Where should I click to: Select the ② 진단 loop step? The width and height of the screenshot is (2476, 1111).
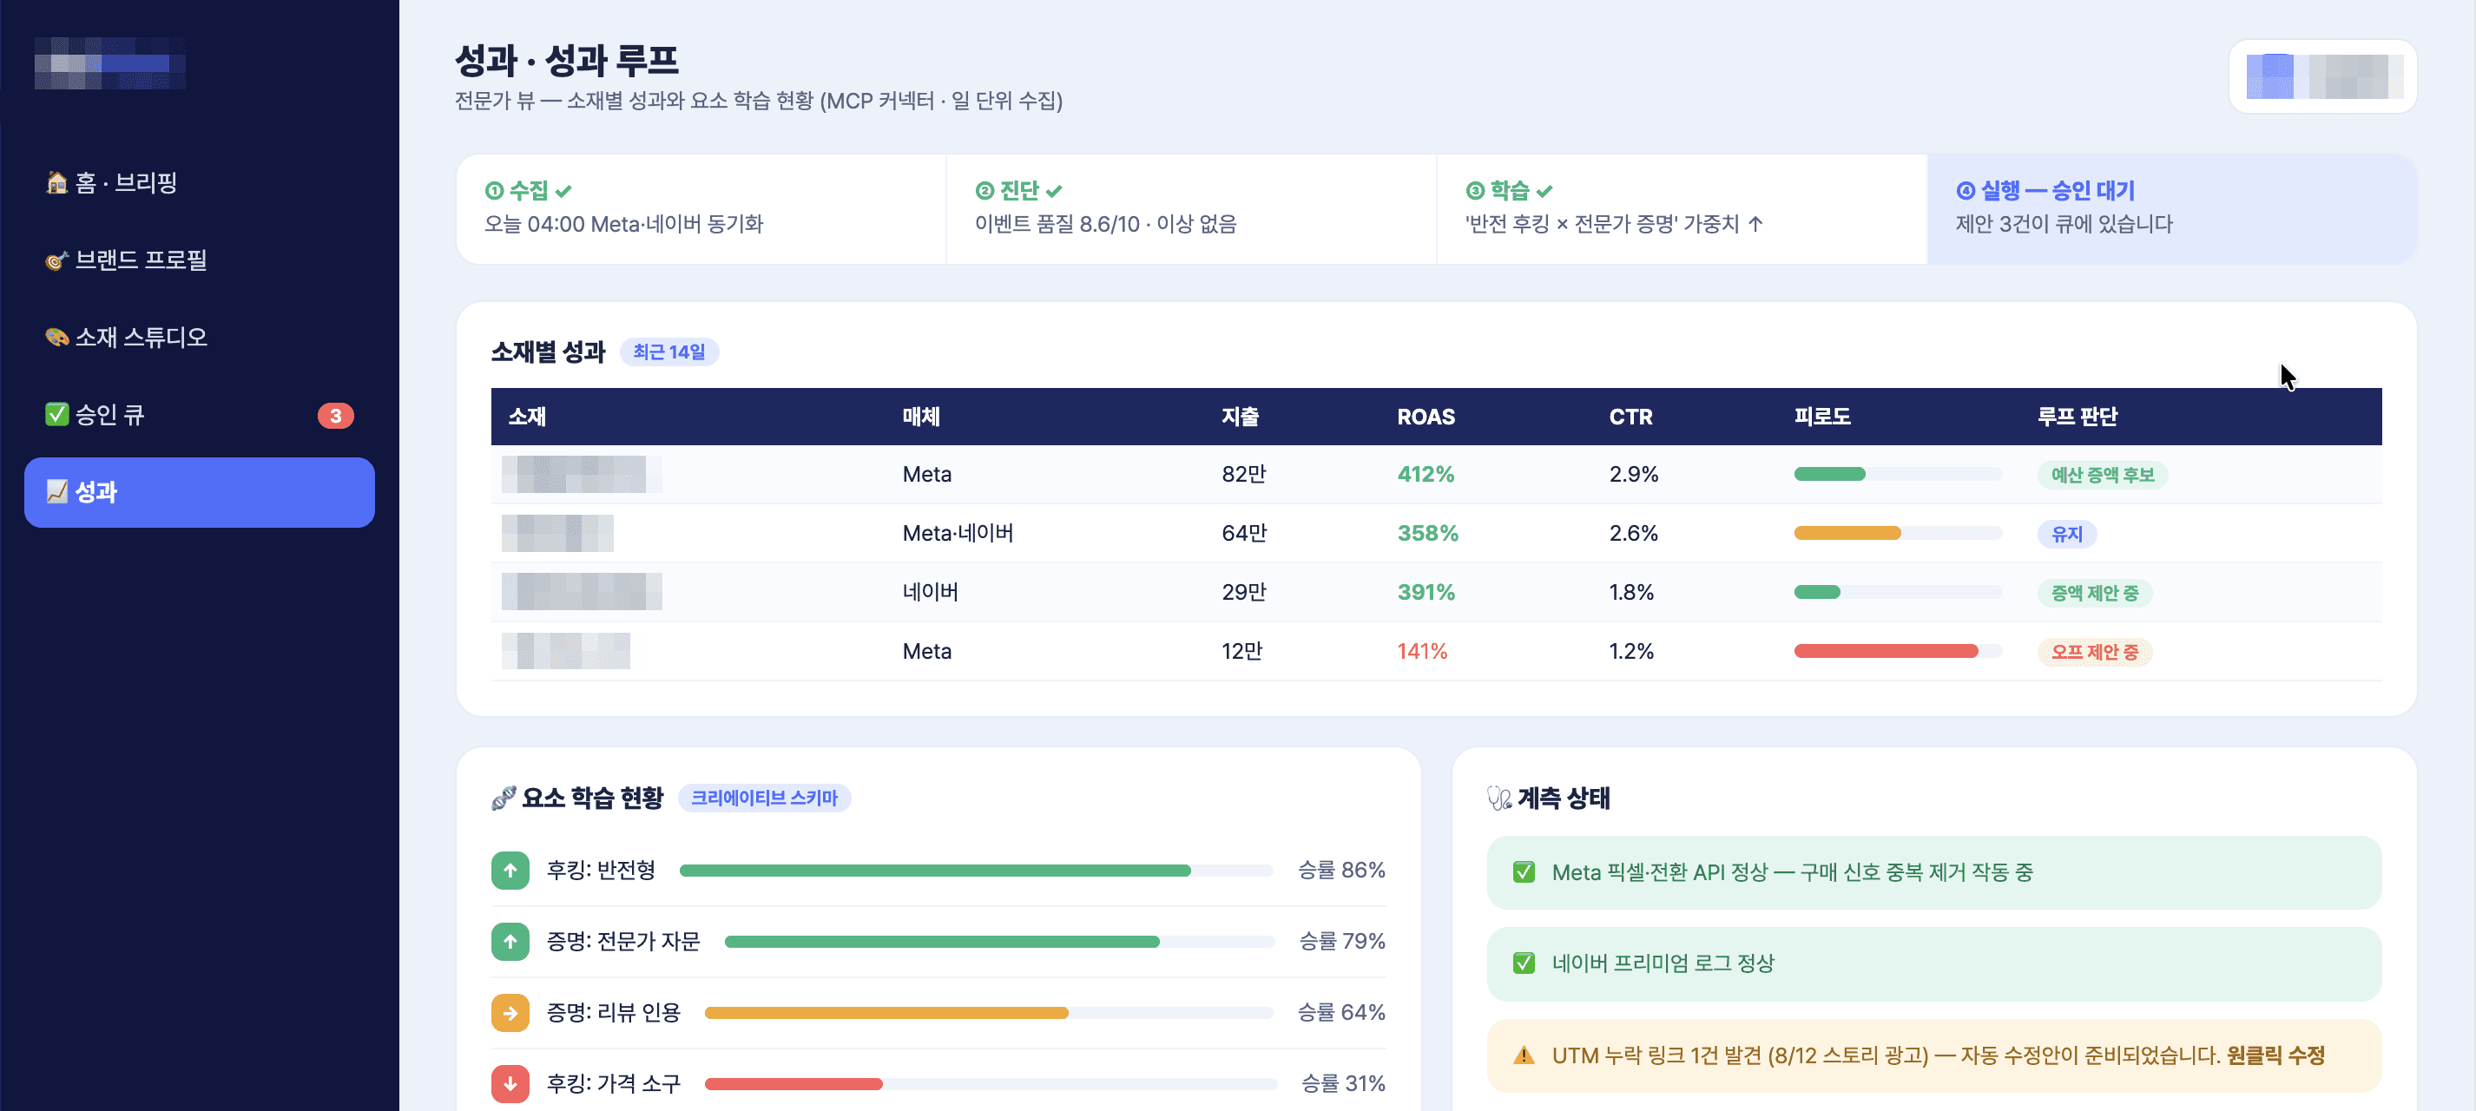pyautogui.click(x=1192, y=208)
